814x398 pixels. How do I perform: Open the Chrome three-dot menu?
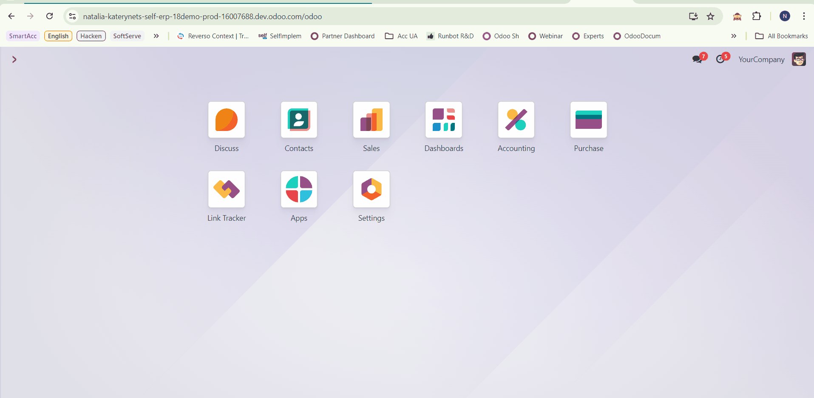[x=804, y=16]
